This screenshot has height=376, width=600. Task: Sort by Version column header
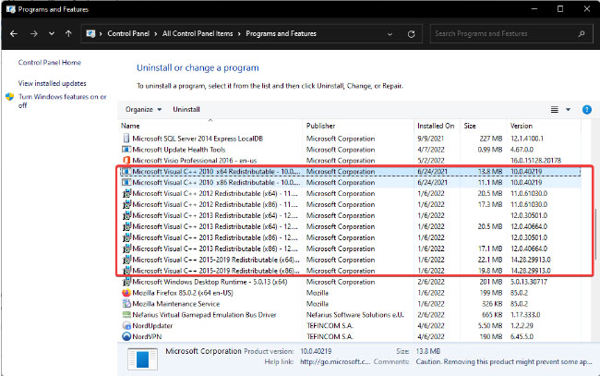tap(522, 126)
